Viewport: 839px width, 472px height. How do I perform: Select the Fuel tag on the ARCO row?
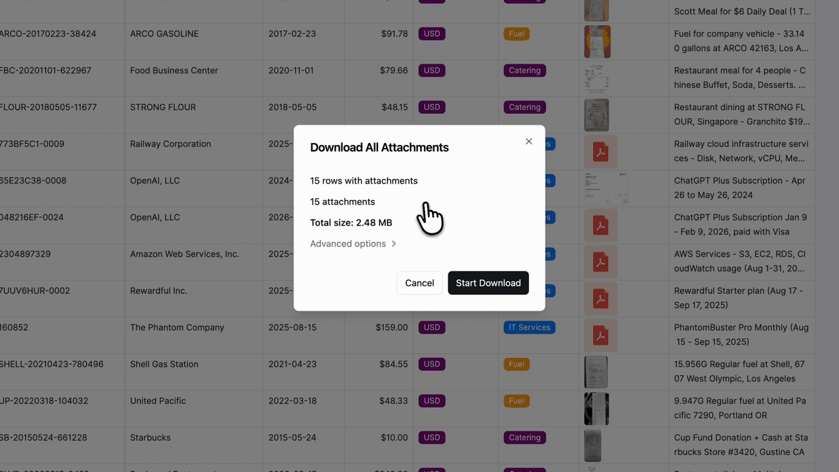[x=517, y=33]
